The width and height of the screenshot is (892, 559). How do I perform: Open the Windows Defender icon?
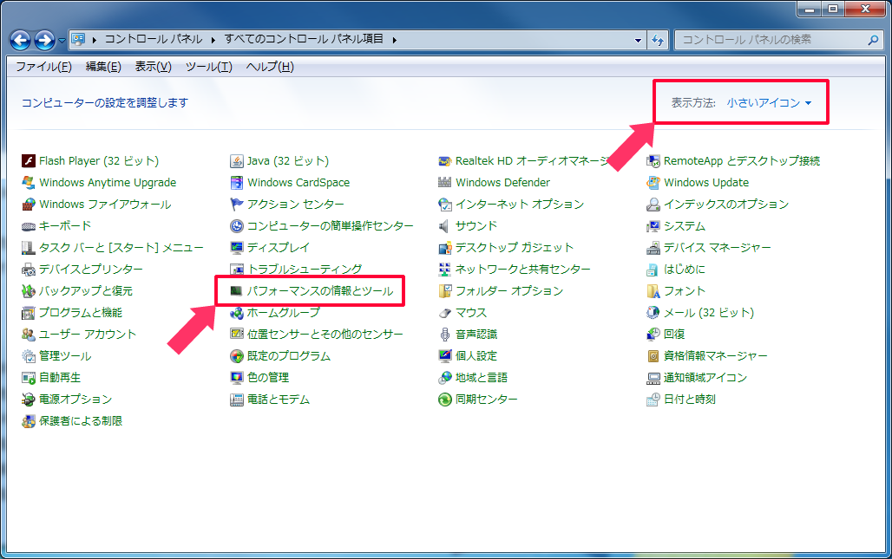pos(445,182)
